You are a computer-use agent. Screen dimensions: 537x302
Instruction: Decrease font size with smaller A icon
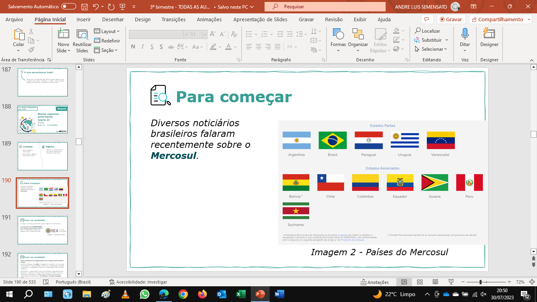(x=223, y=35)
